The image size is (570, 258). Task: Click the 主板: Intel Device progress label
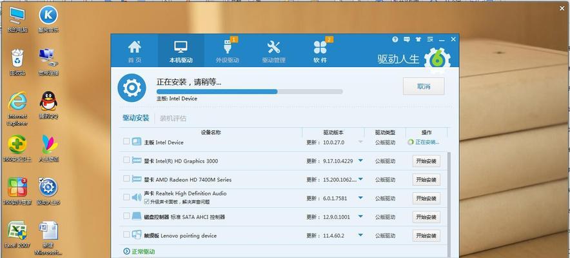(177, 99)
